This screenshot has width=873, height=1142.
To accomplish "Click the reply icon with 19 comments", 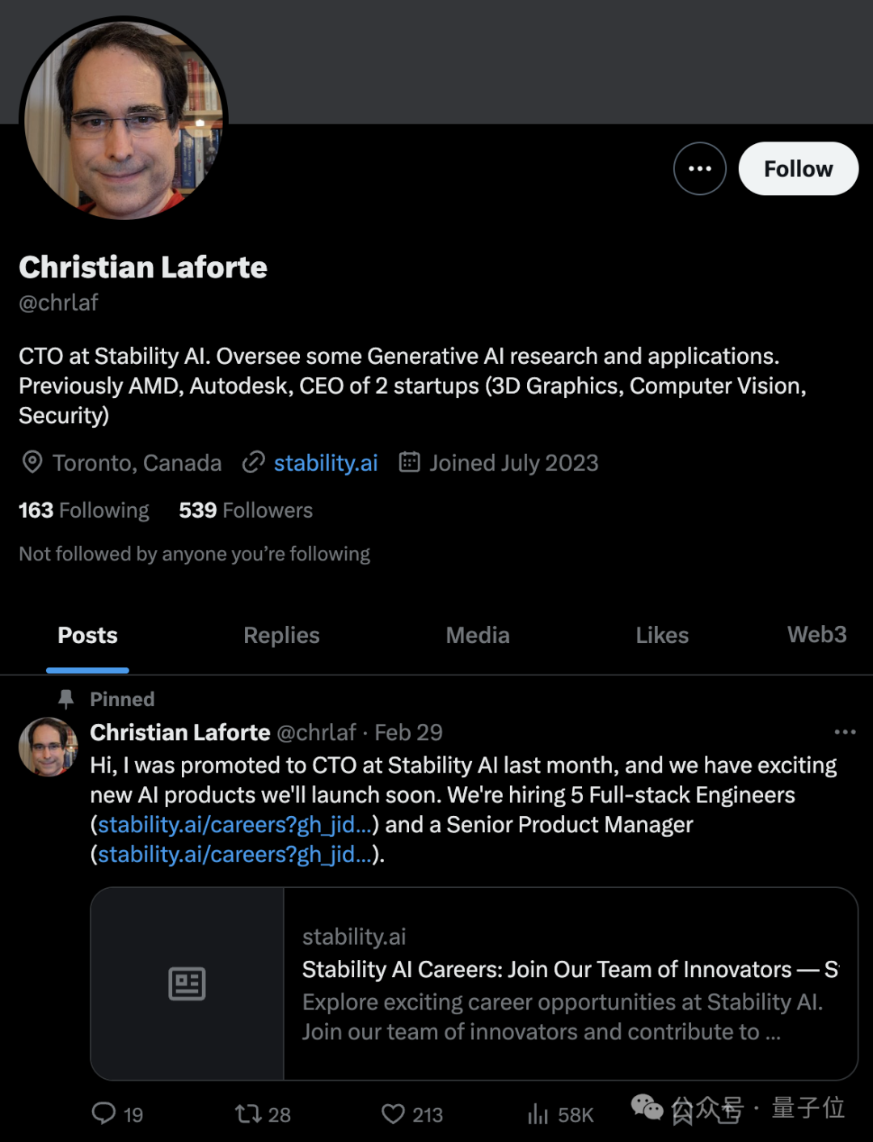I will pyautogui.click(x=104, y=1114).
